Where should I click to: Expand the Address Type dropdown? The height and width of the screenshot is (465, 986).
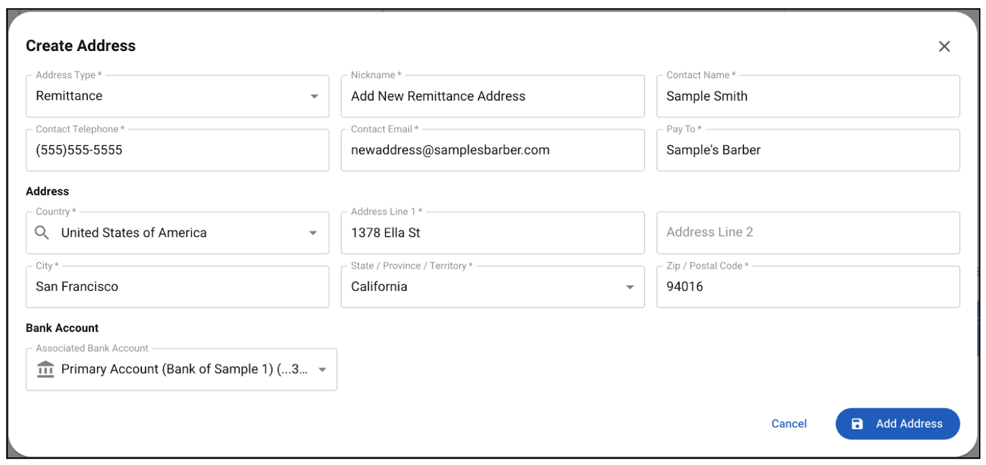(313, 96)
